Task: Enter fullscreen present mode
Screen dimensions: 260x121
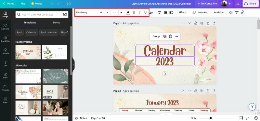Action: [x=247, y=118]
